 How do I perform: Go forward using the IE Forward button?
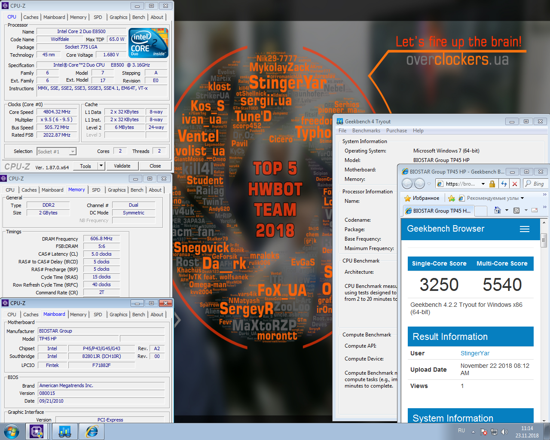(419, 184)
